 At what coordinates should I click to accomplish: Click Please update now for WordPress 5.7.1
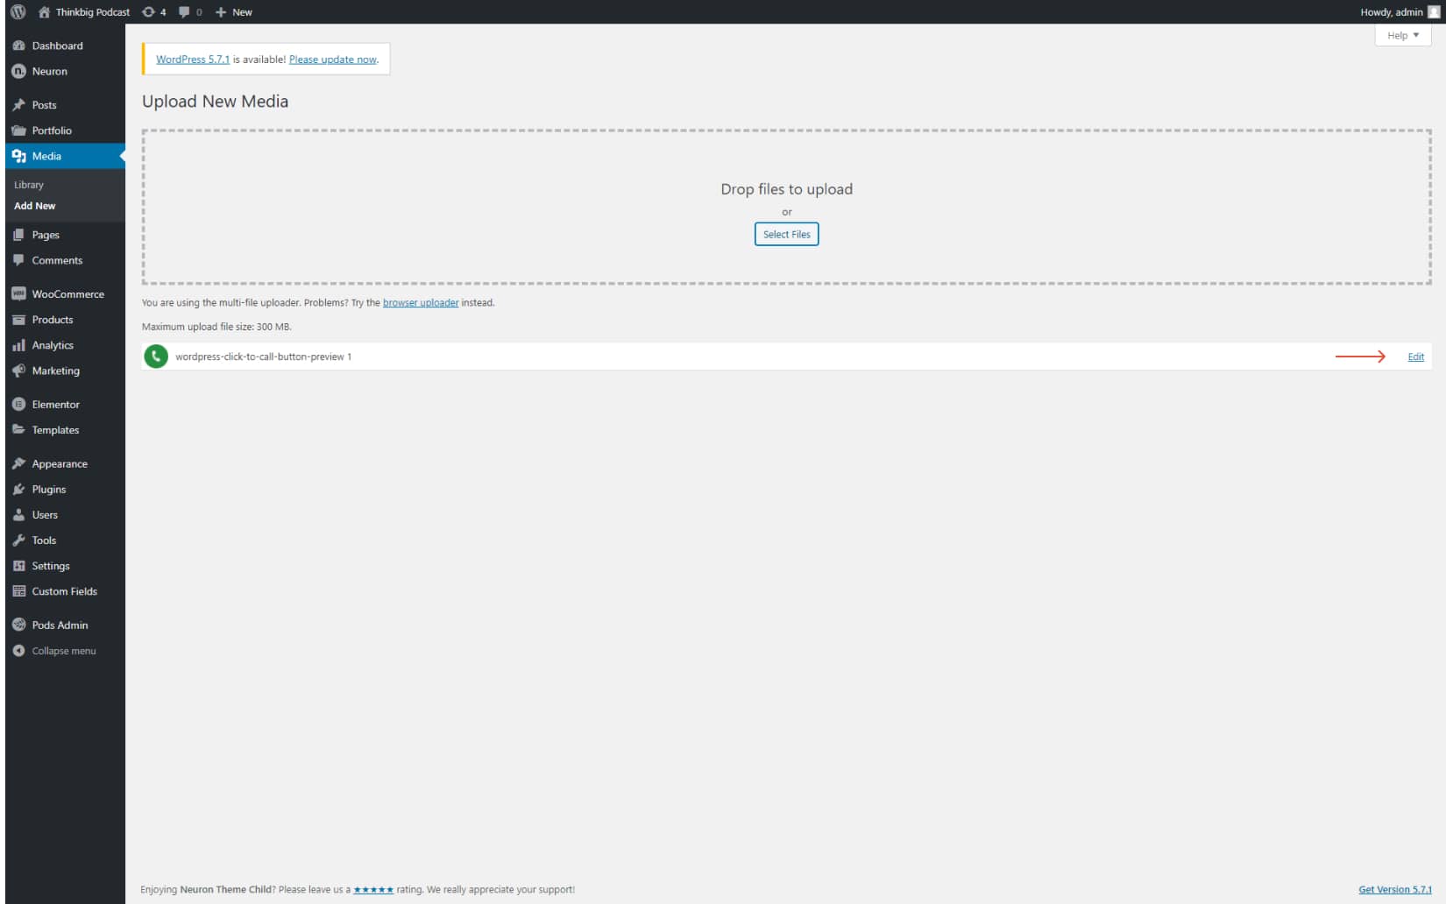point(332,59)
